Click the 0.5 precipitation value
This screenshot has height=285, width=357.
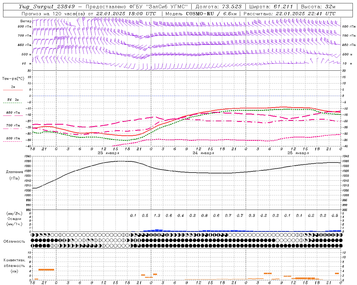pos(145,216)
